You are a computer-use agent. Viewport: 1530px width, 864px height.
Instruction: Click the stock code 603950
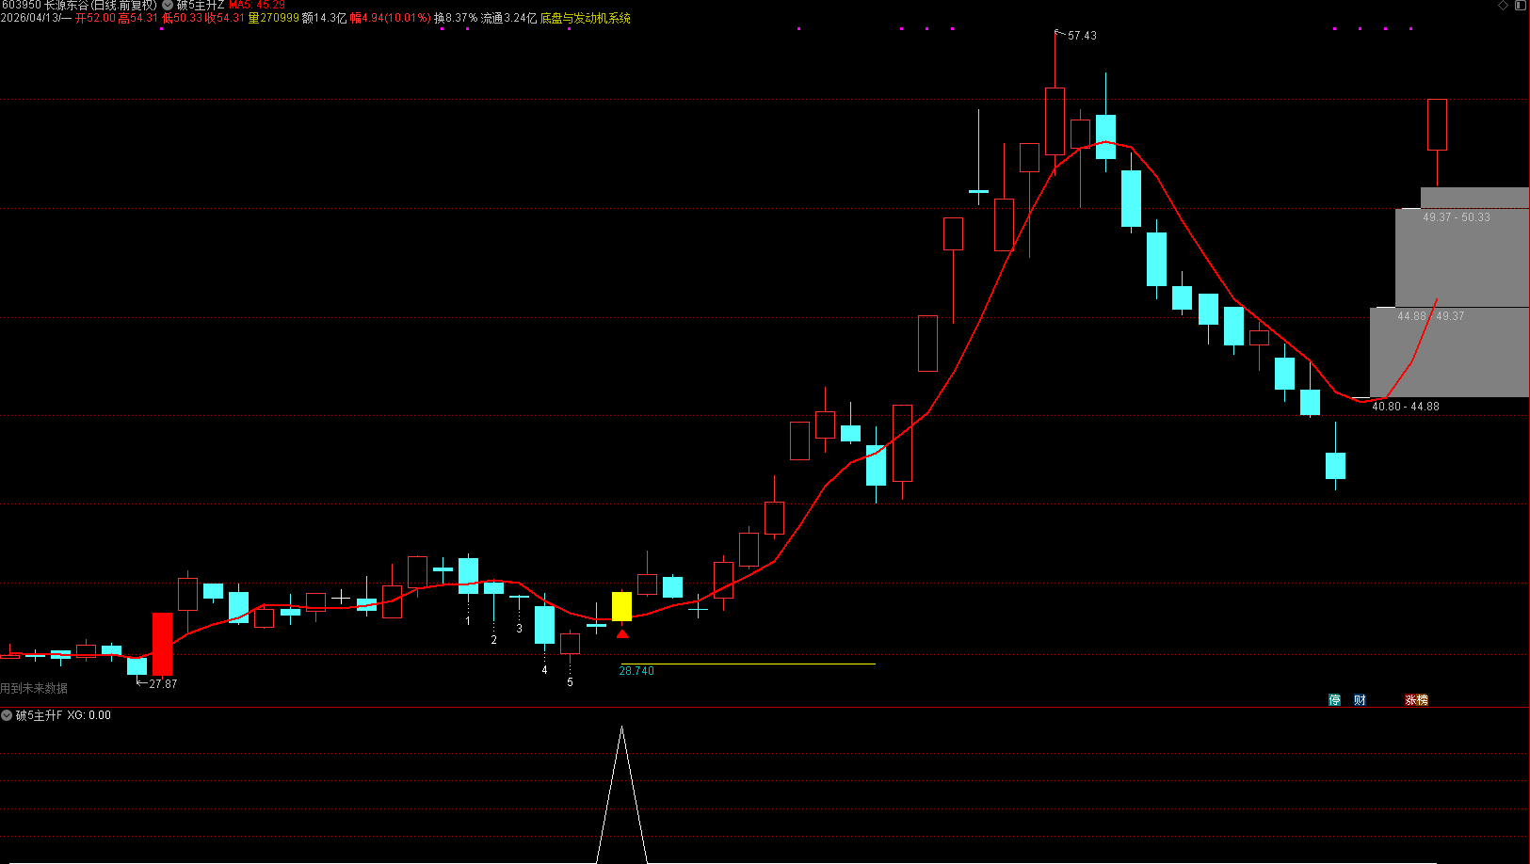(21, 6)
